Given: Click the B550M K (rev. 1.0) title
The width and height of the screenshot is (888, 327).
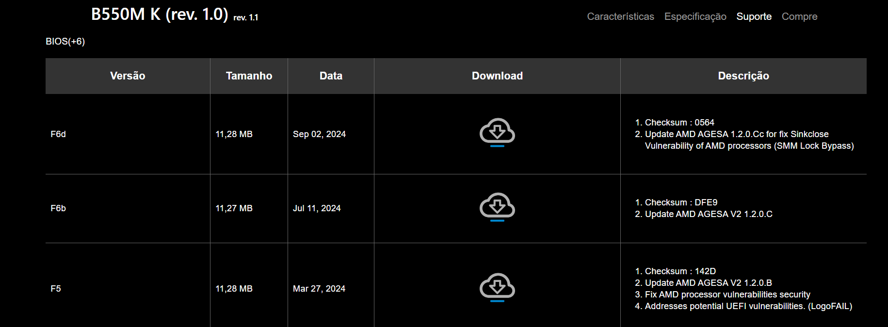Looking at the screenshot, I should pos(160,14).
